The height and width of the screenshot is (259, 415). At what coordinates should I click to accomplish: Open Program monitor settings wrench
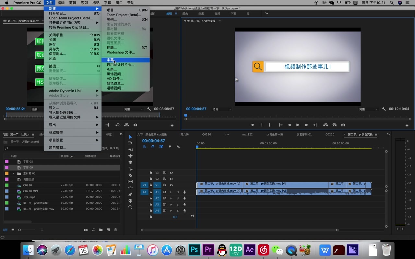pyautogui.click(x=384, y=109)
